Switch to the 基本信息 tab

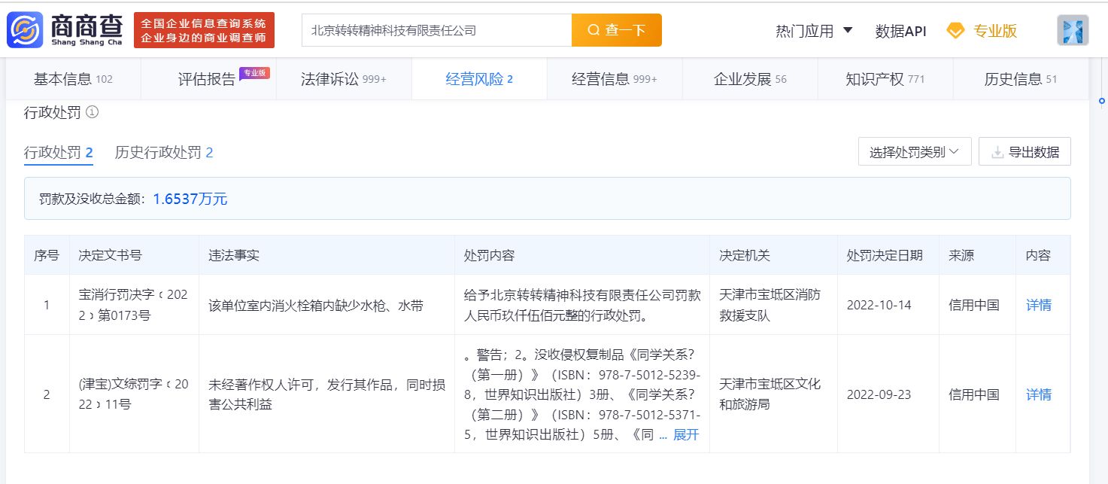point(73,79)
